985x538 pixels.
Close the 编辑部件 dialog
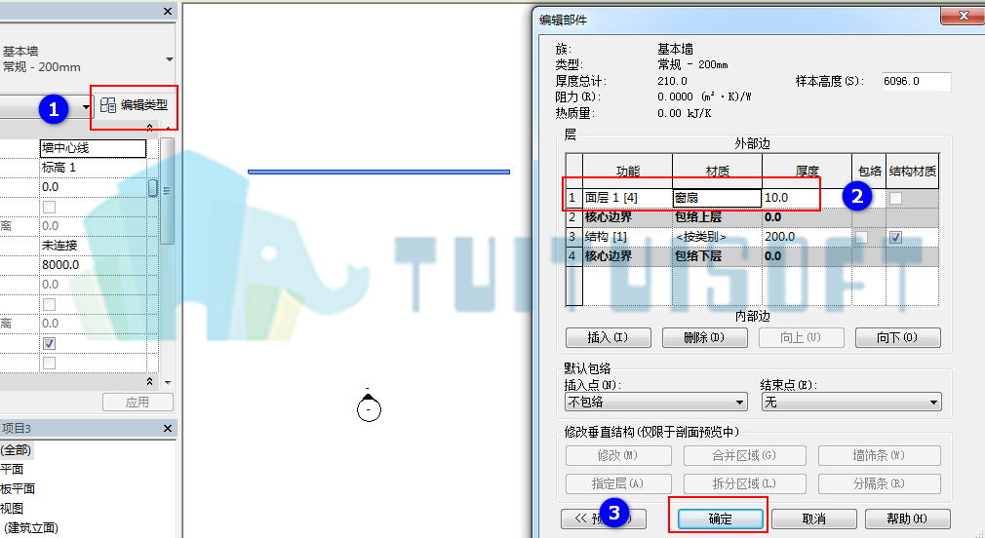(x=963, y=16)
